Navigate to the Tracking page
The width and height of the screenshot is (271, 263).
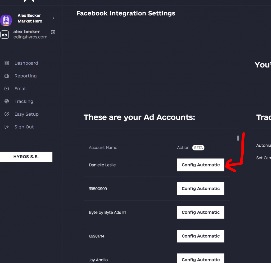tap(24, 101)
